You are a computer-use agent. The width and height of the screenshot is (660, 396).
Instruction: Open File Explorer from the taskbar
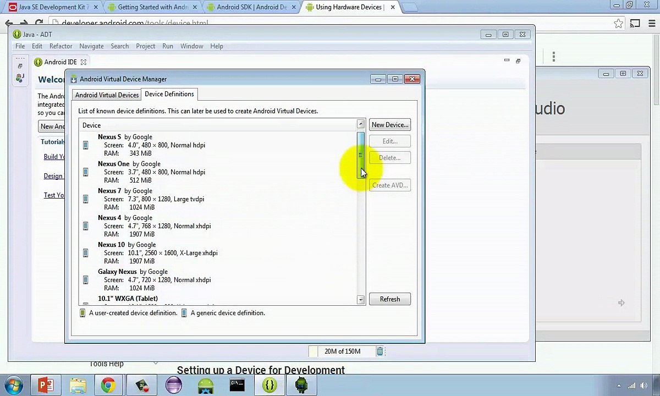coord(78,385)
